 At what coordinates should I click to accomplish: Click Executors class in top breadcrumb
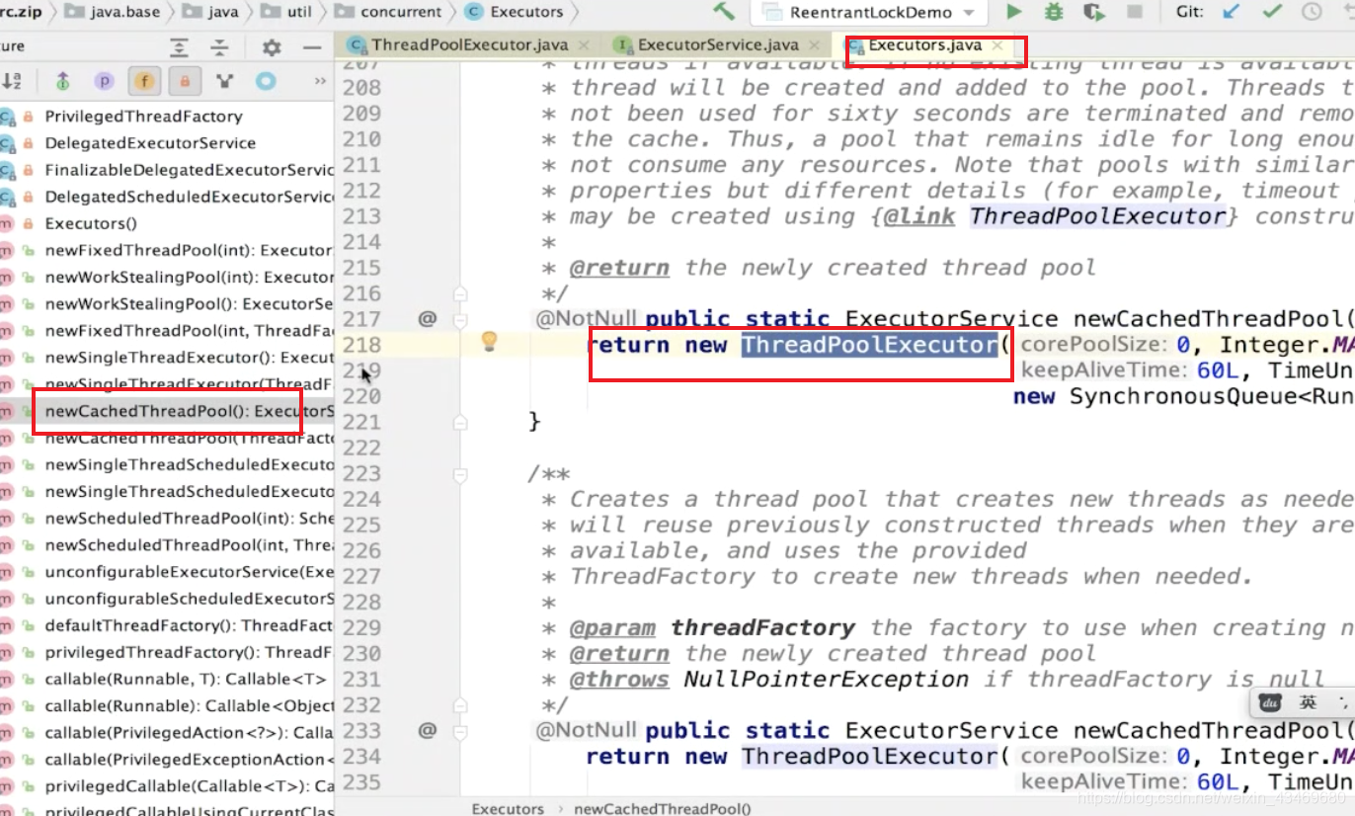point(516,12)
